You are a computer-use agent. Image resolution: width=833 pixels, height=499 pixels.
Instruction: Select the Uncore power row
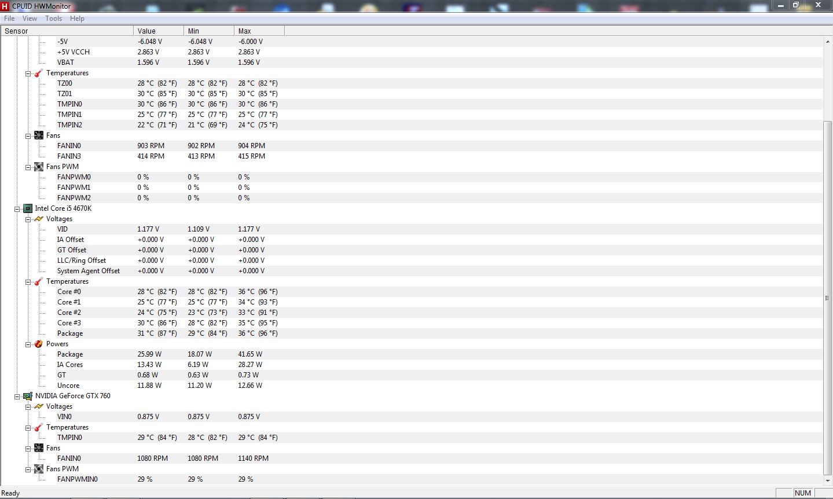pos(412,386)
